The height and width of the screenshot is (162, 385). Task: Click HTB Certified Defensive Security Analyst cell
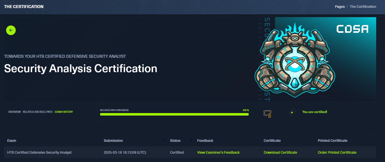(x=40, y=152)
